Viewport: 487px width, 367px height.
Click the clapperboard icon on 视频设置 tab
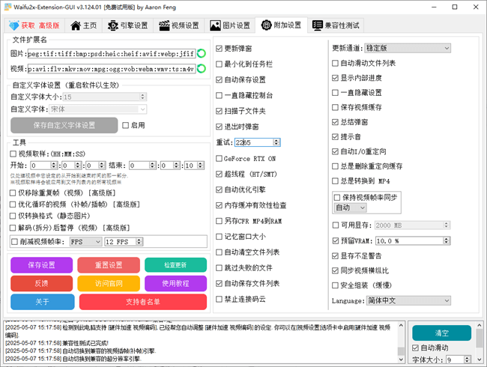163,25
